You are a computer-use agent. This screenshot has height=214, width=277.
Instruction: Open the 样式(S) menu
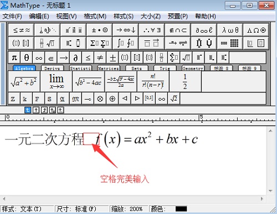pyautogui.click(x=124, y=17)
